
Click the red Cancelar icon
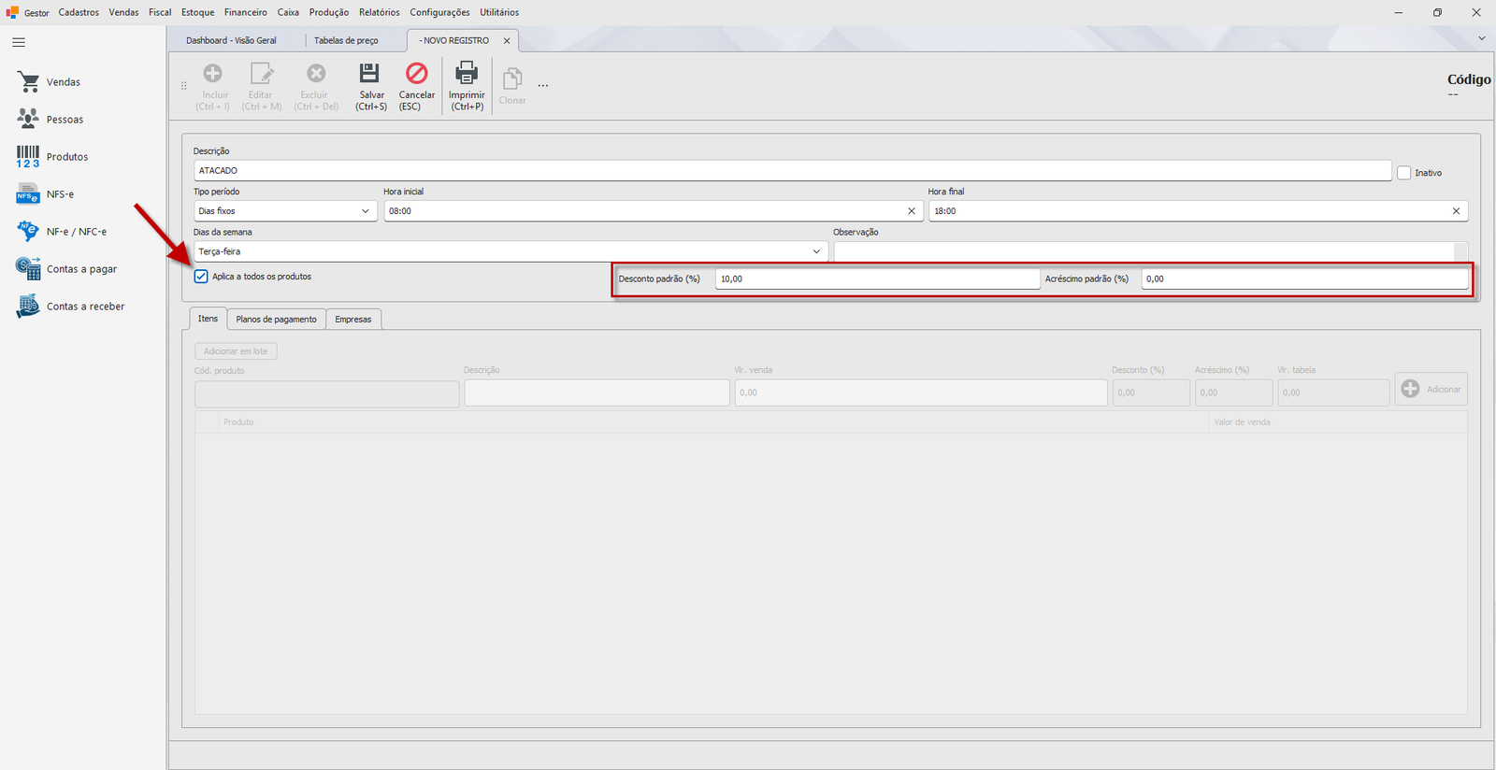[x=416, y=73]
